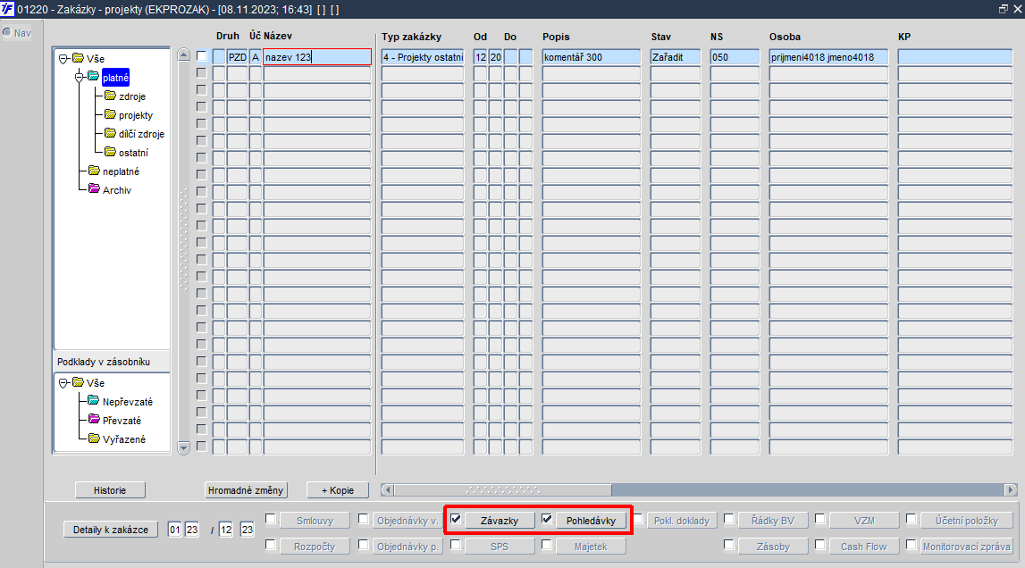
Task: Open the Vyřazené folder icon
Action: click(94, 439)
